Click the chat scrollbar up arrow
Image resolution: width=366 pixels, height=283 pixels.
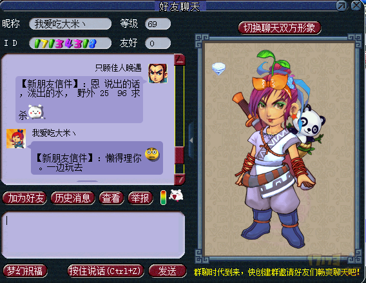click(x=180, y=59)
